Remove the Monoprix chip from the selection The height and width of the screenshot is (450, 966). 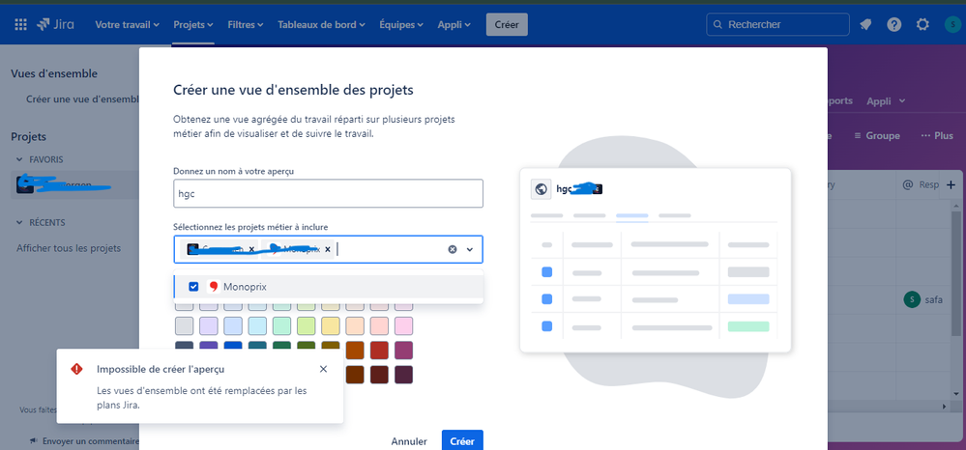[328, 249]
